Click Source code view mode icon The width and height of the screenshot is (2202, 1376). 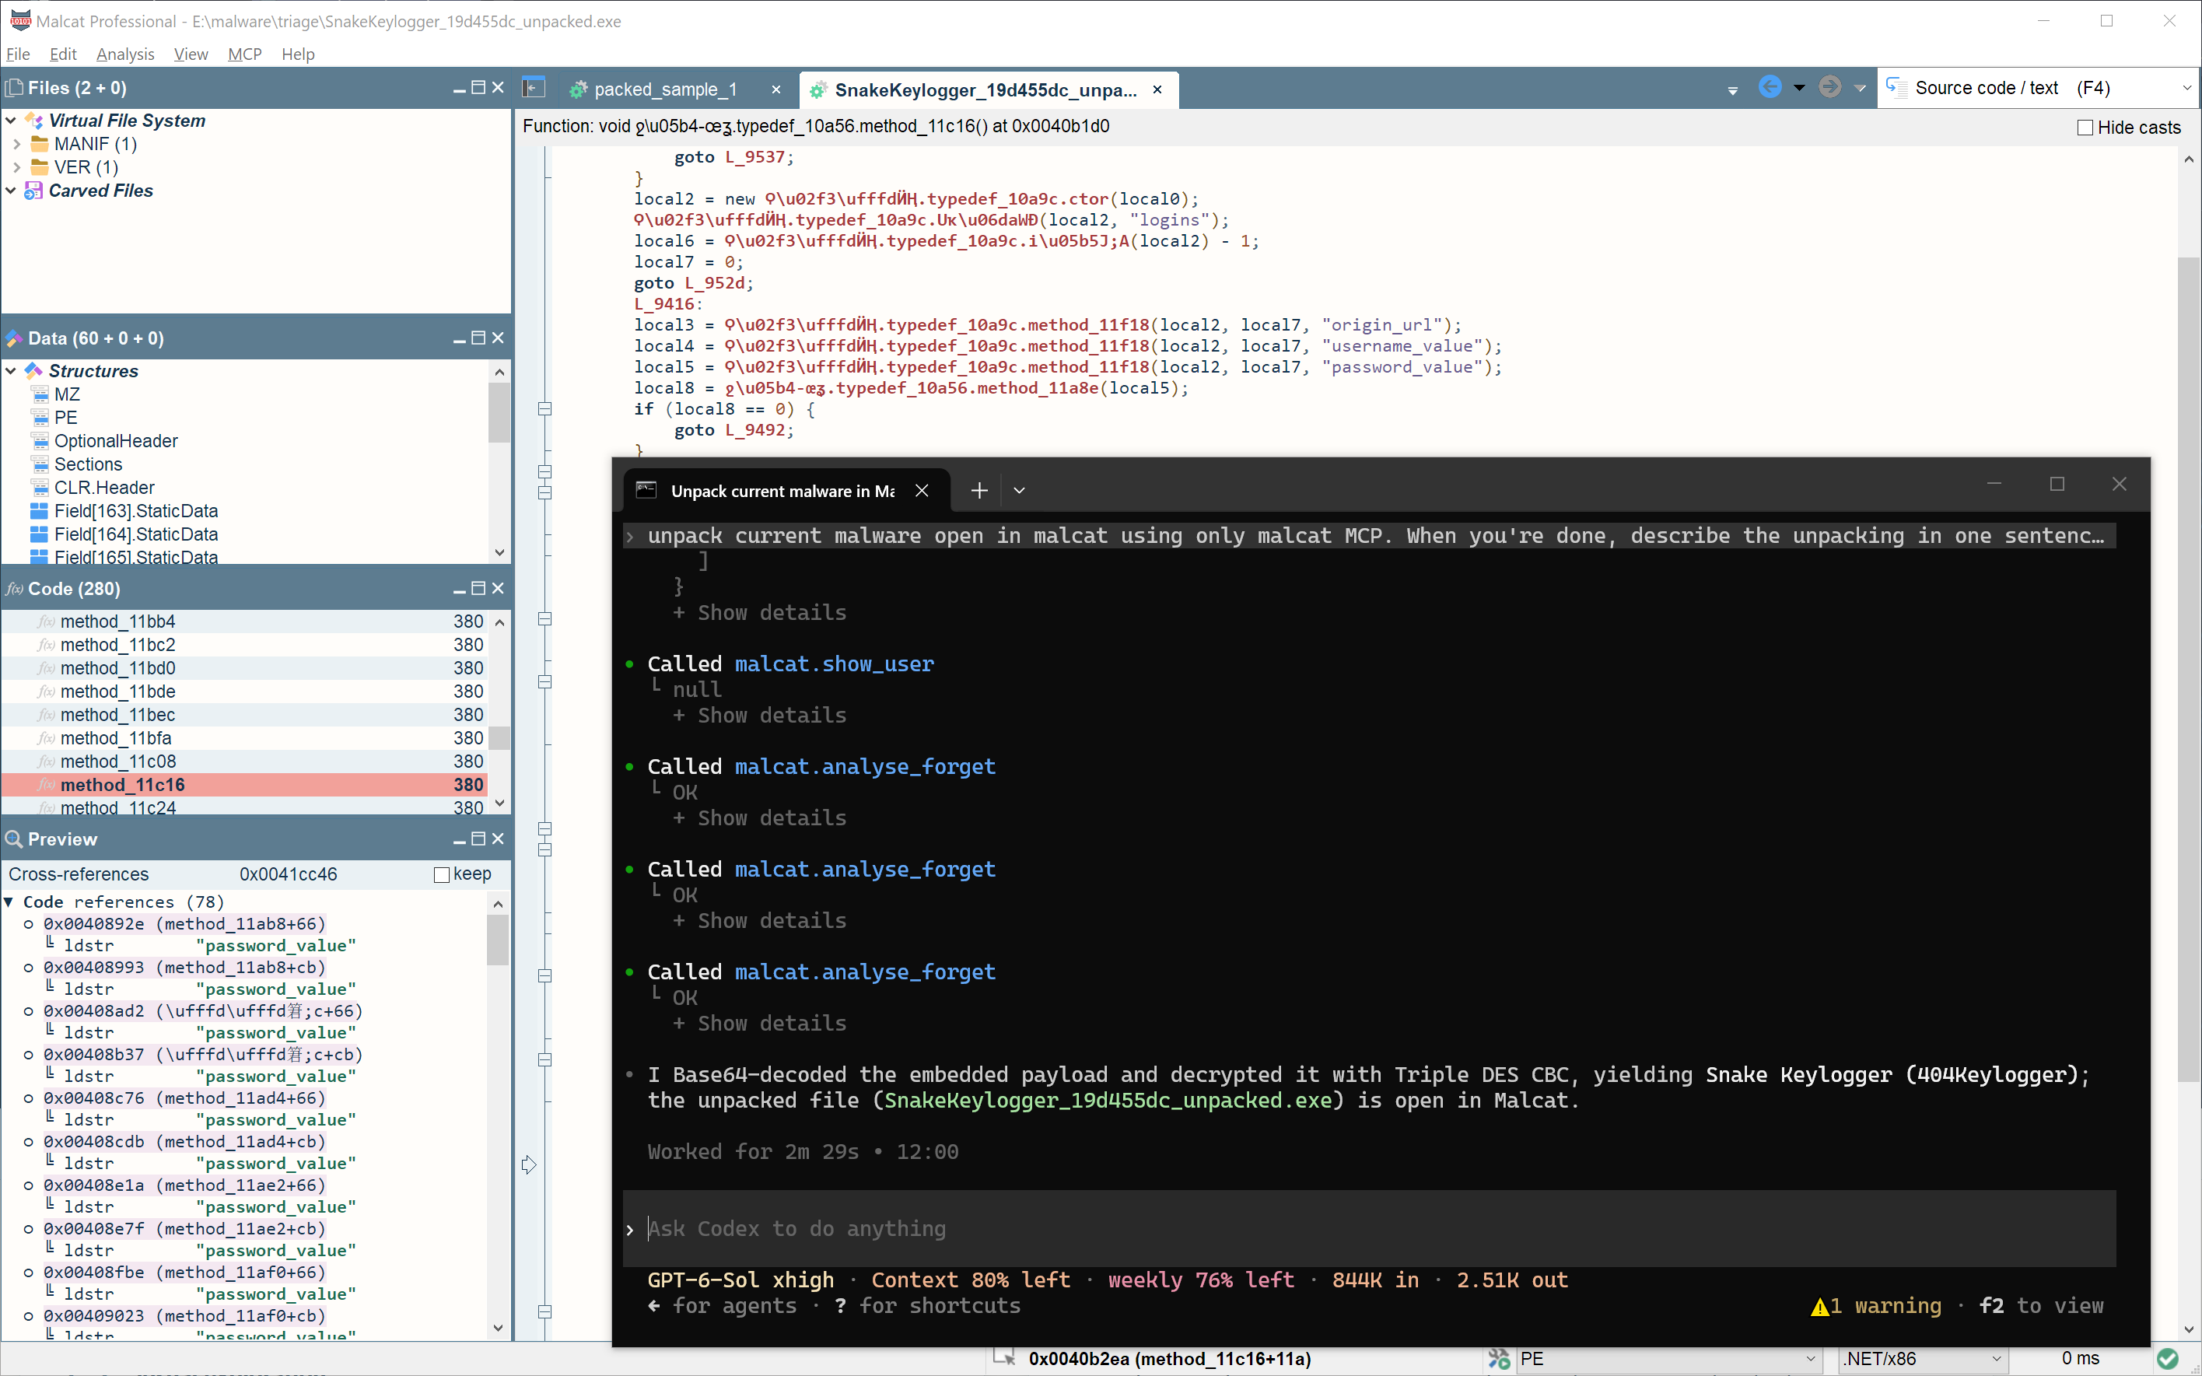(1897, 87)
